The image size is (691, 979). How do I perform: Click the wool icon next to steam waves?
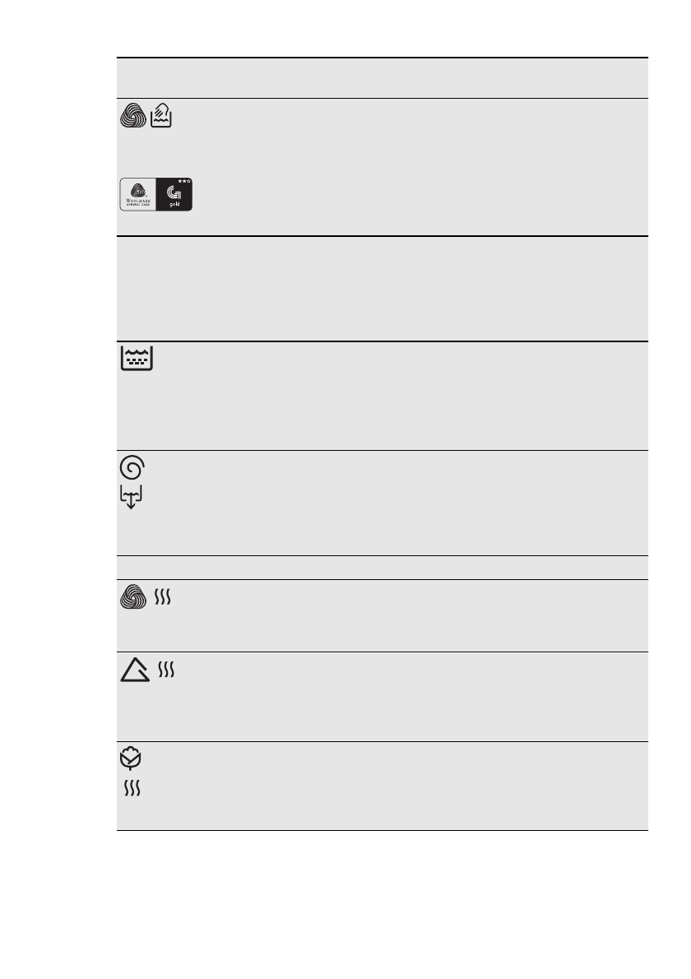click(132, 598)
